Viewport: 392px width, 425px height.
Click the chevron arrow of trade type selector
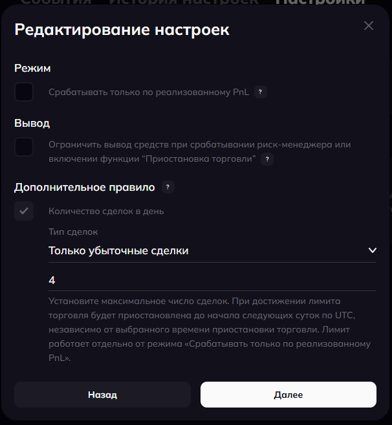tap(372, 250)
